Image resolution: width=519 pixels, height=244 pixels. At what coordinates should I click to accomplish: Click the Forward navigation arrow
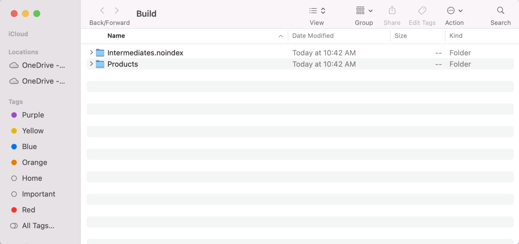pos(117,11)
